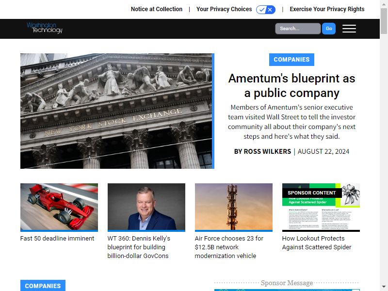Click the AUGUST 22, 2024 date text

pyautogui.click(x=323, y=151)
